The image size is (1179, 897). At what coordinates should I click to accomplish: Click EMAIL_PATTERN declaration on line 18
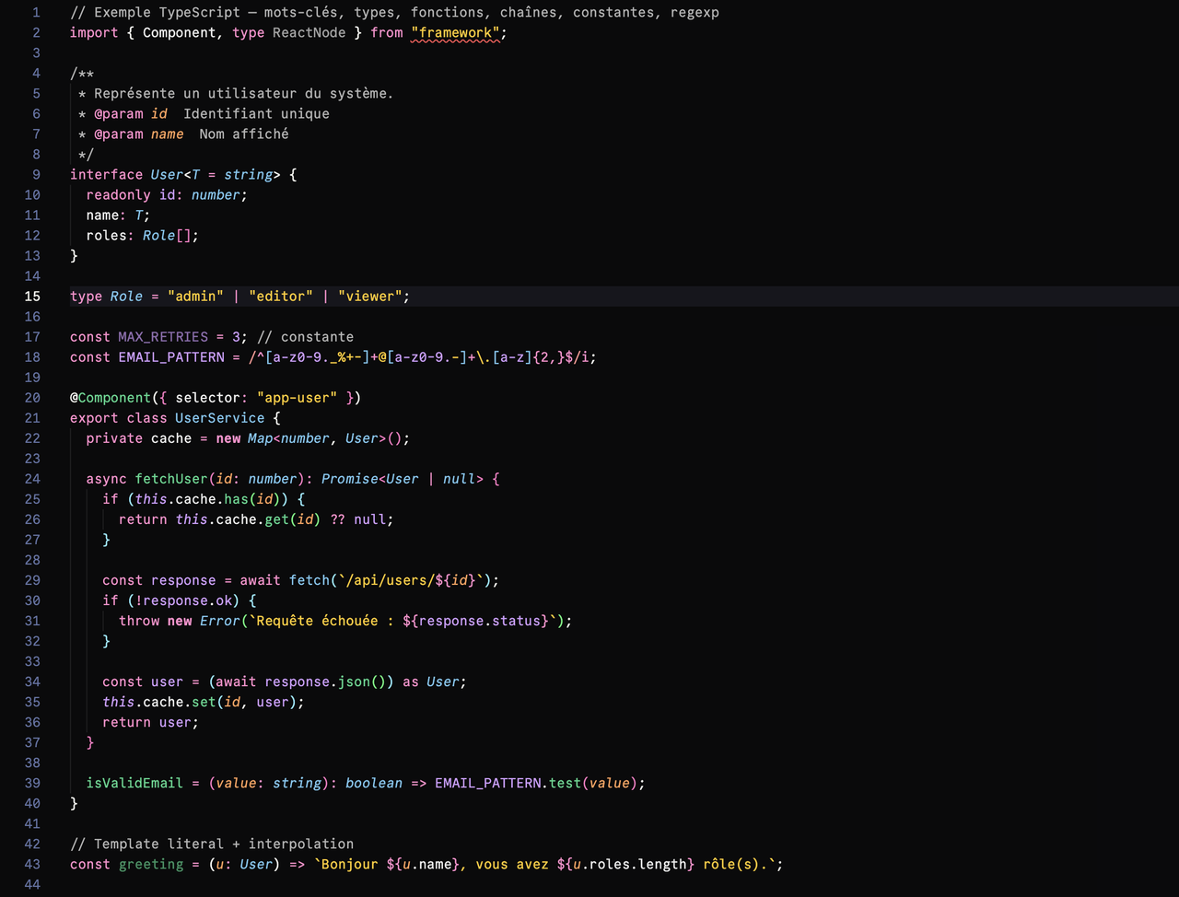pyautogui.click(x=171, y=356)
